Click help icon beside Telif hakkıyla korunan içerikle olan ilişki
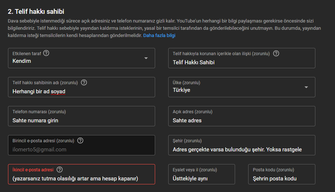Screen dimensions: 335x192 point(276,53)
